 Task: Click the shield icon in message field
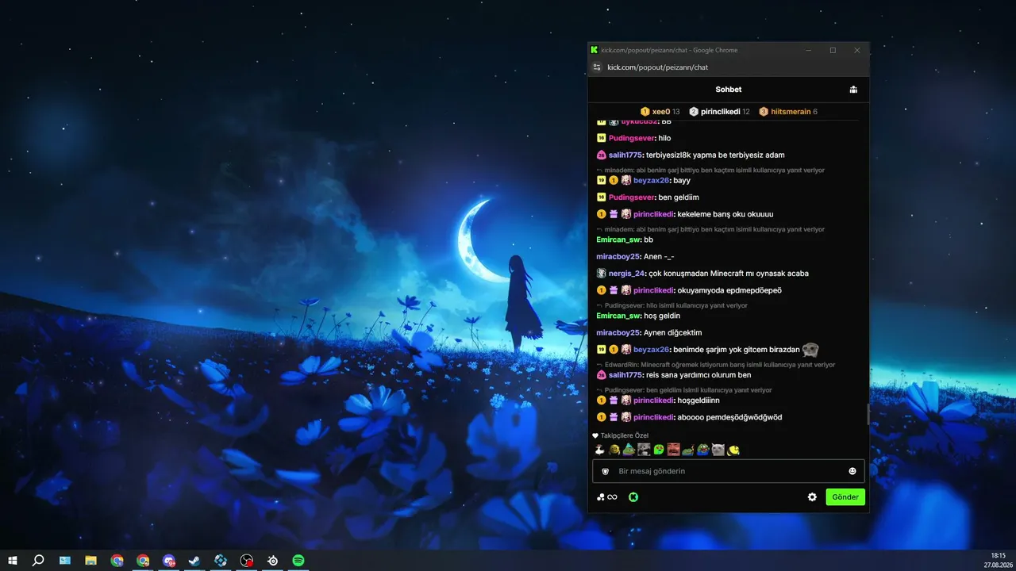[x=606, y=471]
